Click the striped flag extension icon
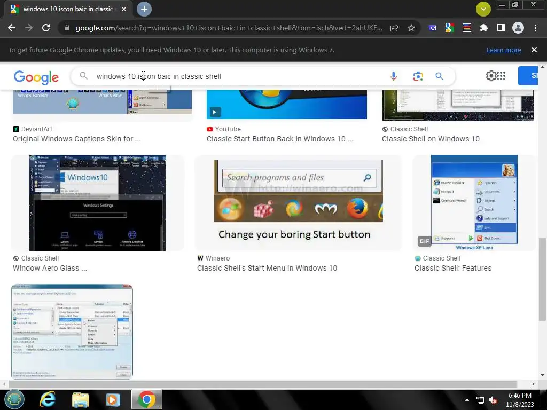Image resolution: width=547 pixels, height=410 pixels. [x=467, y=28]
